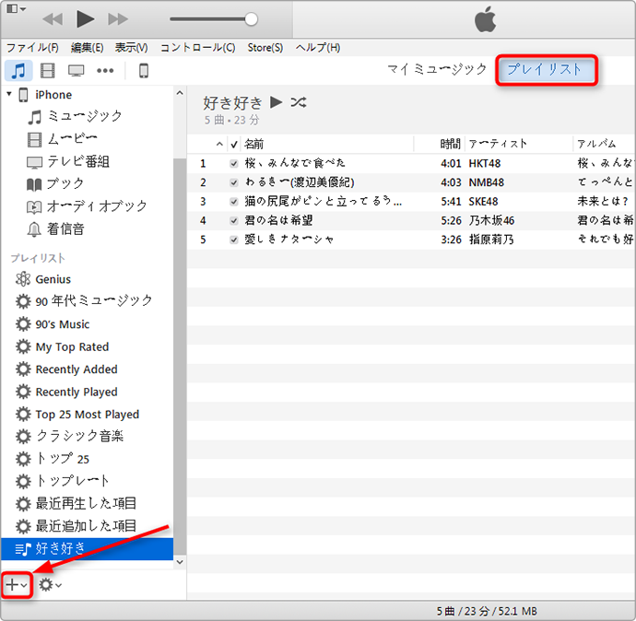Click the sidebar vertical scrollbar thumb
The image size is (636, 621).
[x=180, y=357]
